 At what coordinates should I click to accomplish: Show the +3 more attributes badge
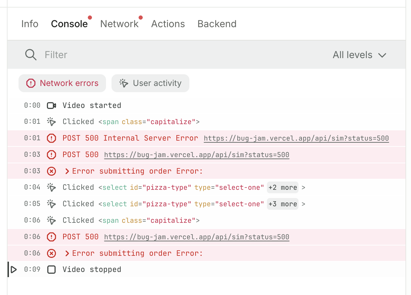pos(283,204)
